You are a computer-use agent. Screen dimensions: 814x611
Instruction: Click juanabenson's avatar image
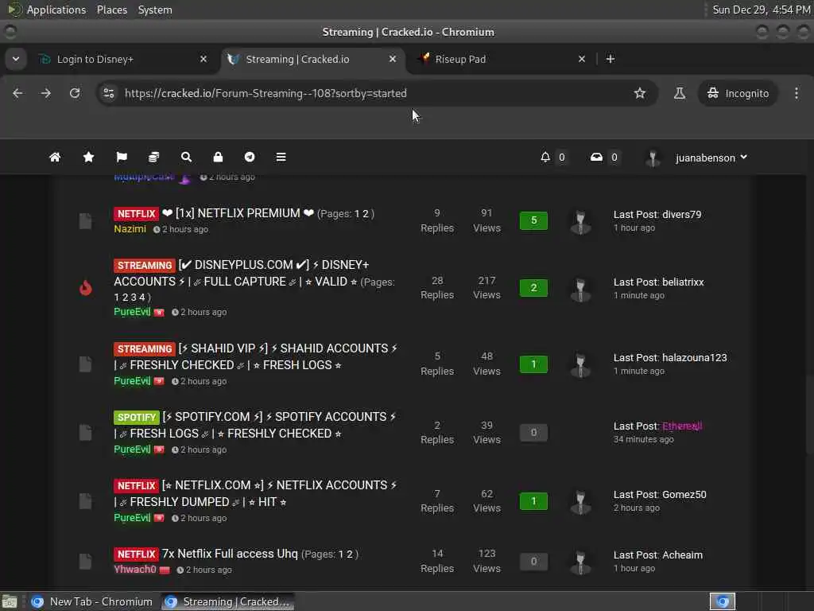pyautogui.click(x=653, y=158)
